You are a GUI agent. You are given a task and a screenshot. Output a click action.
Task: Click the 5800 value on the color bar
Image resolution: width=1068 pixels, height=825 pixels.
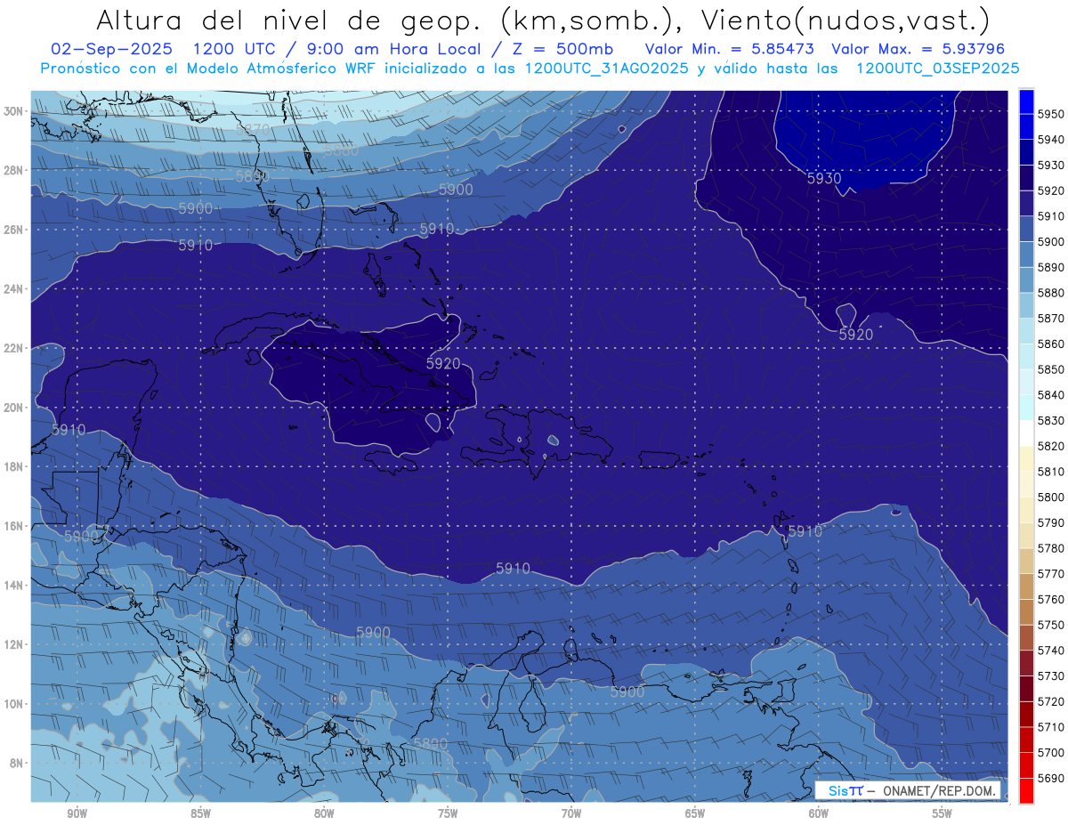click(1051, 497)
